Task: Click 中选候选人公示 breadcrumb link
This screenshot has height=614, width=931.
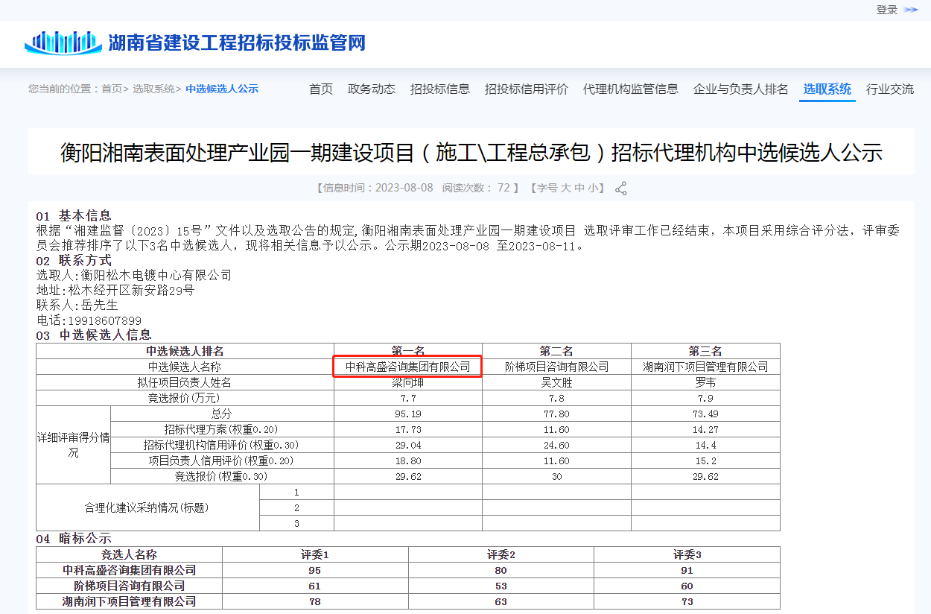Action: point(222,89)
